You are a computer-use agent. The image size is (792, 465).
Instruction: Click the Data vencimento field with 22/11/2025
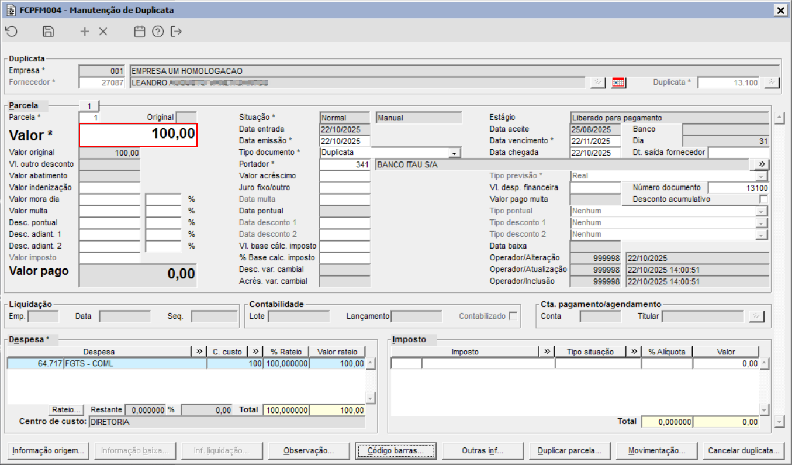(595, 141)
